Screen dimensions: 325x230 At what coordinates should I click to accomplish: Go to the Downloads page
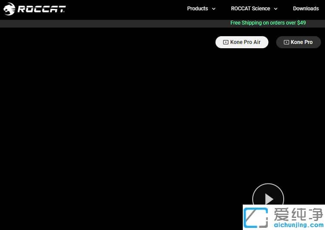coord(306,9)
